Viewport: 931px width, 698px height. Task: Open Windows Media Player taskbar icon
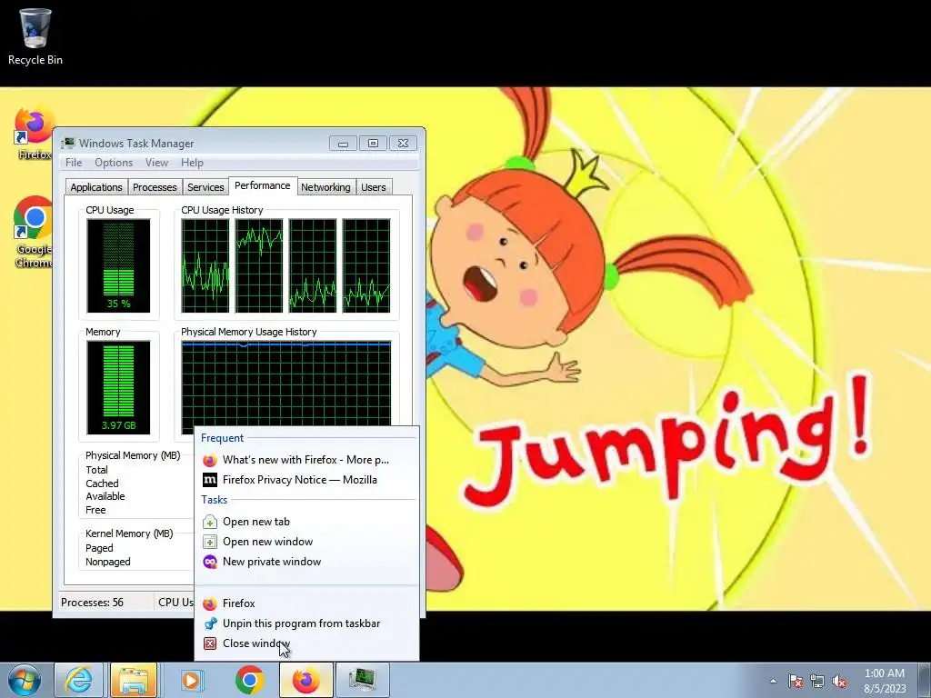[x=191, y=680]
